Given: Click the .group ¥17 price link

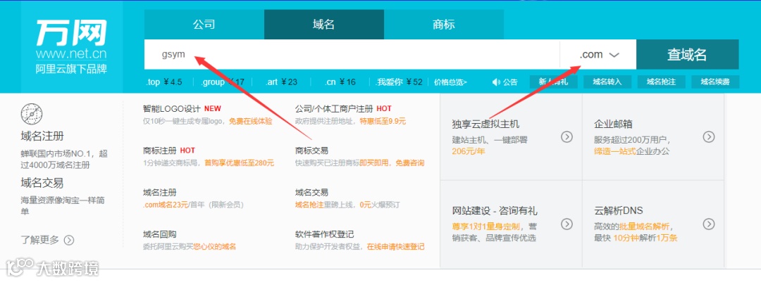Looking at the screenshot, I should coord(222,82).
